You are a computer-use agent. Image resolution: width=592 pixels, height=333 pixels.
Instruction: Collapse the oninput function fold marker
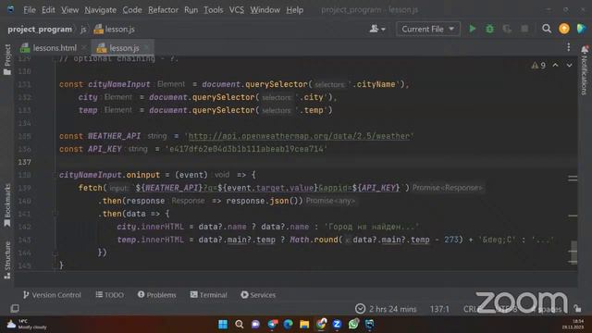click(55, 175)
